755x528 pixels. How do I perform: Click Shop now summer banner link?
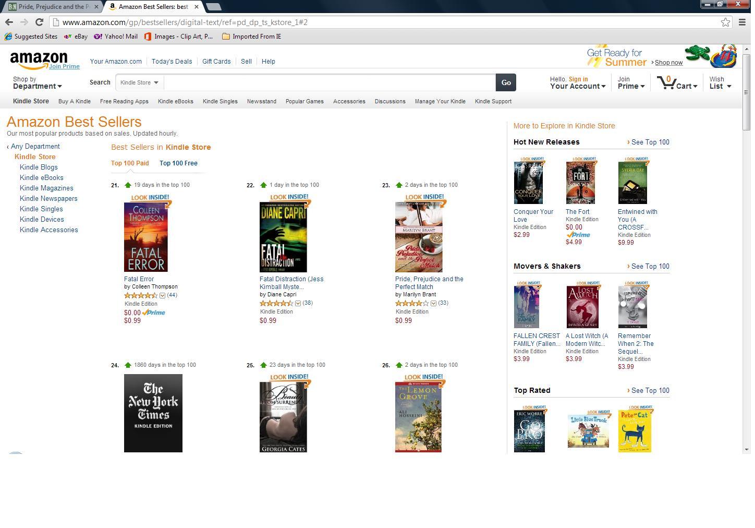[668, 63]
